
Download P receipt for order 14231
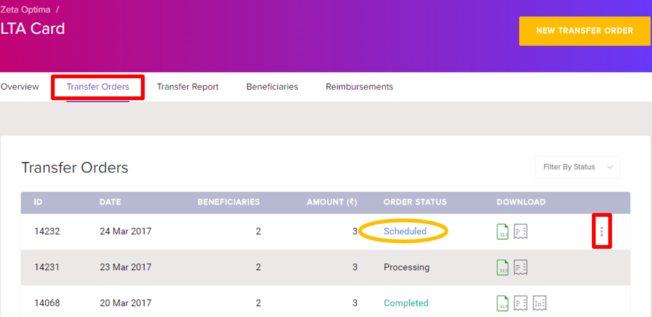(x=521, y=267)
